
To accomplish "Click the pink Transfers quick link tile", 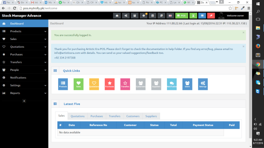I will pyautogui.click(x=125, y=84).
